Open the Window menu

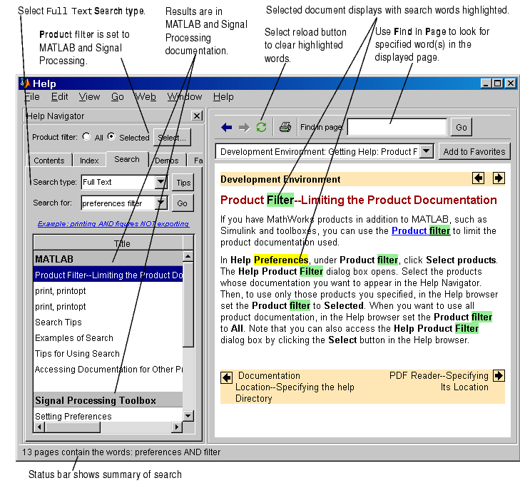(184, 96)
